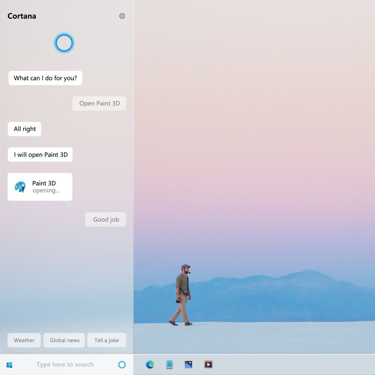
Task: Select the Global news suggestion chip
Action: pos(64,340)
